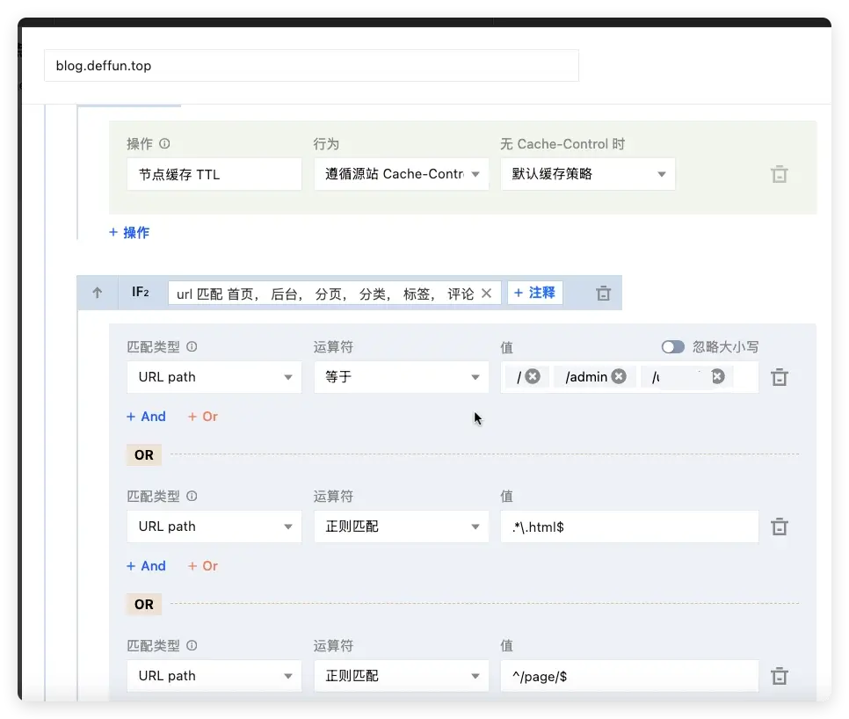Show info tooltip next to 操作 label
The height and width of the screenshot is (719, 849).
coord(164,144)
